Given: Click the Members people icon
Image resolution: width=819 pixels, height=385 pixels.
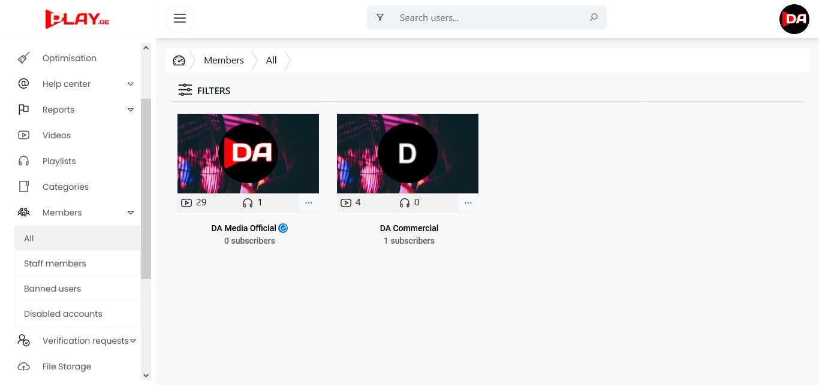Looking at the screenshot, I should [23, 213].
